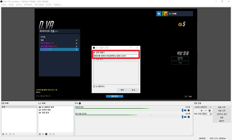232x140 pixels.
Task: Open the 도구(T) menu
Action: pos(49,4)
